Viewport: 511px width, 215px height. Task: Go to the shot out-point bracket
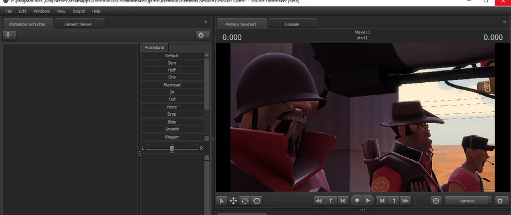393,201
